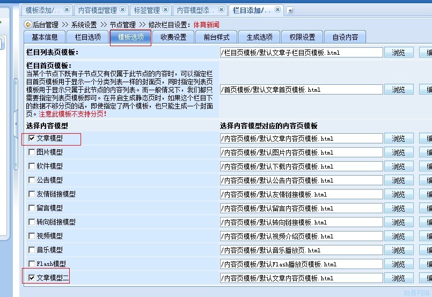Image resolution: width=432 pixels, height=297 pixels.
Task: Switch to the 基本信息 tab
Action: click(45, 37)
